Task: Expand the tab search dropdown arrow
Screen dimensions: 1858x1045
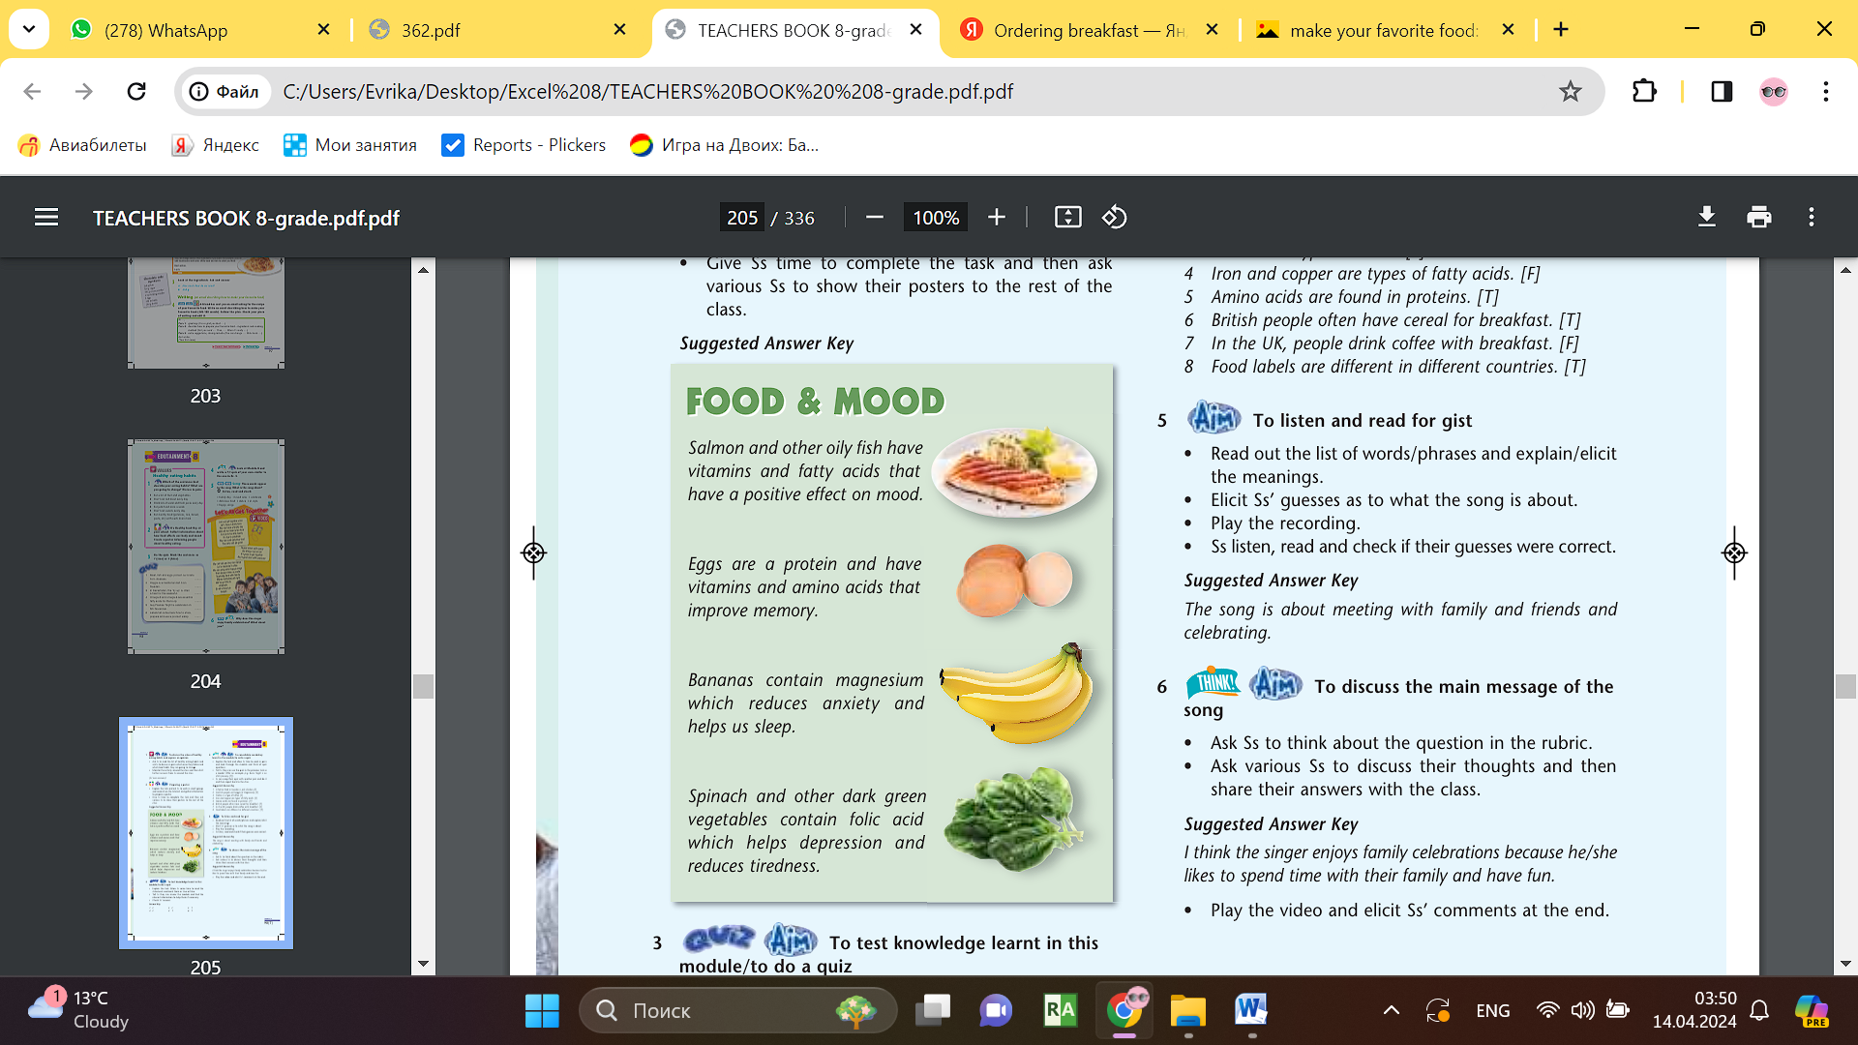Action: [29, 29]
